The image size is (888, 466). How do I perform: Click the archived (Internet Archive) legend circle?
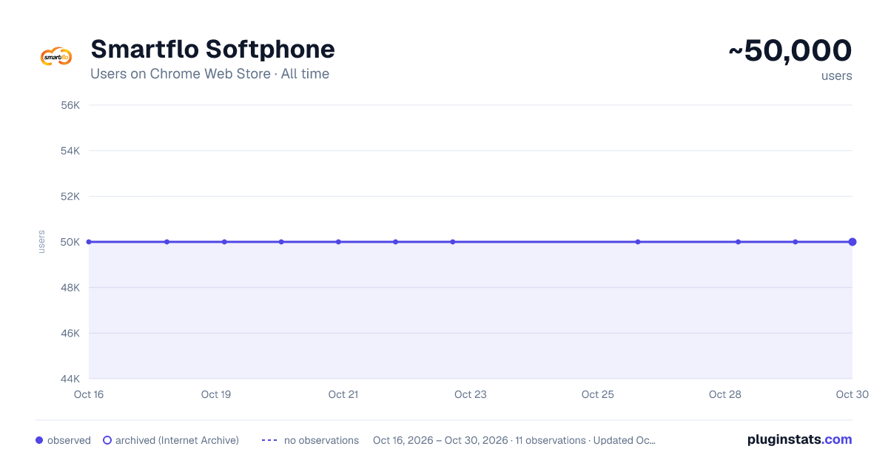click(x=107, y=440)
